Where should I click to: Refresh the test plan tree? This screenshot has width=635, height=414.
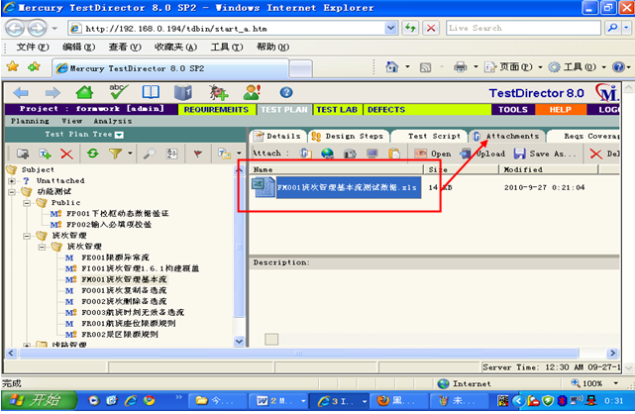pos(93,154)
